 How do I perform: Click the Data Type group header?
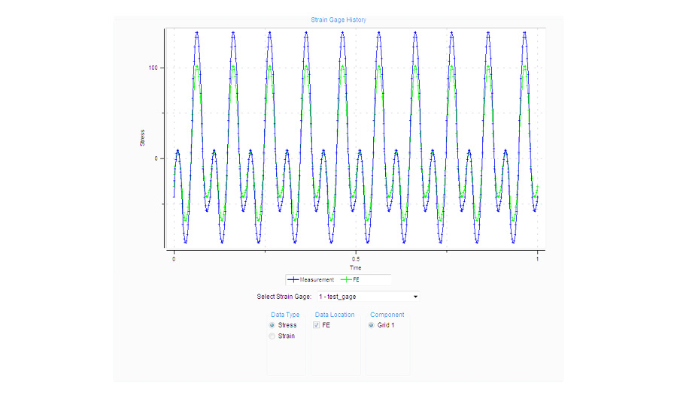(x=285, y=315)
